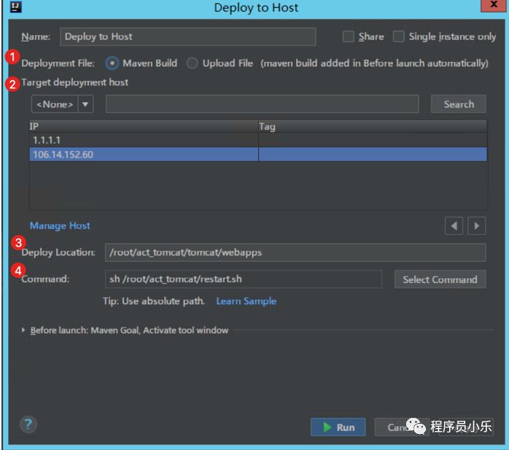Edit the Command text field
Viewport: 509px width, 450px height.
(244, 279)
